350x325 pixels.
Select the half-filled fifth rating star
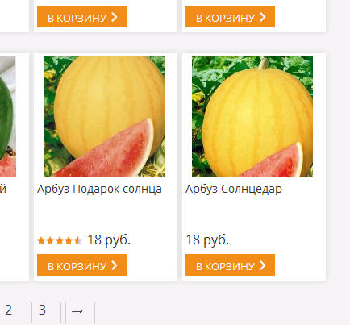(77, 240)
